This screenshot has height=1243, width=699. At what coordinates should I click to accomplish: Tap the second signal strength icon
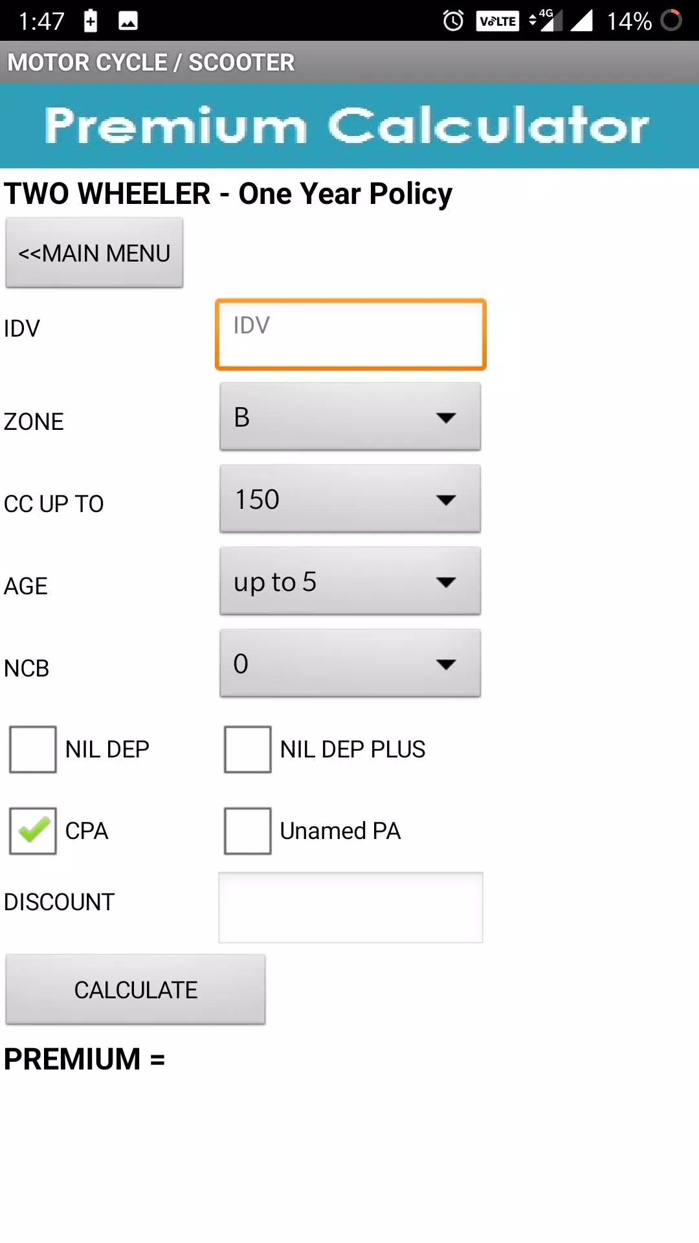click(581, 20)
